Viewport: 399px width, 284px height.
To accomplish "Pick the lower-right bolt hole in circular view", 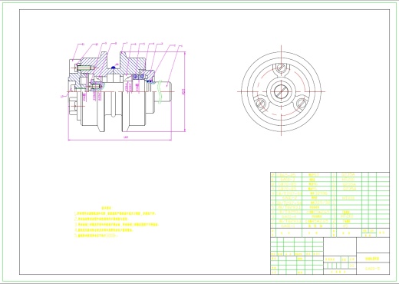I will 302,104.
